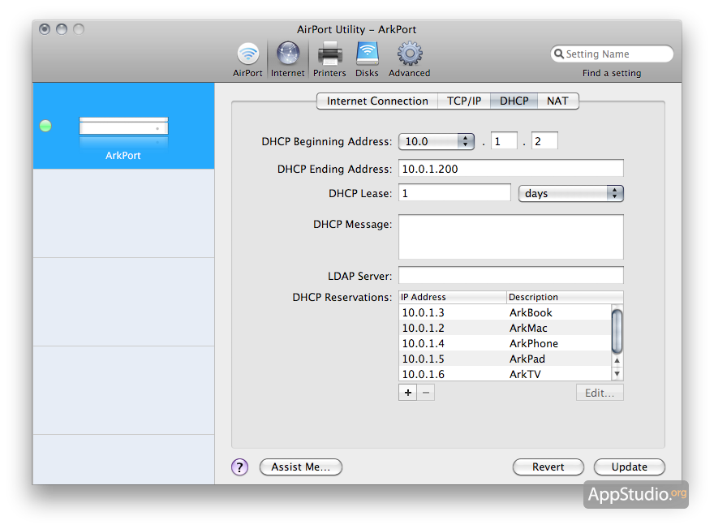
Task: Click the purple help question mark icon
Action: pyautogui.click(x=239, y=467)
